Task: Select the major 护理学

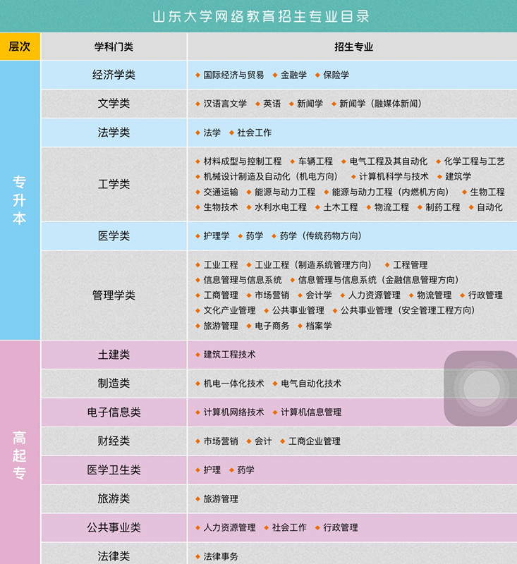Action: [217, 236]
